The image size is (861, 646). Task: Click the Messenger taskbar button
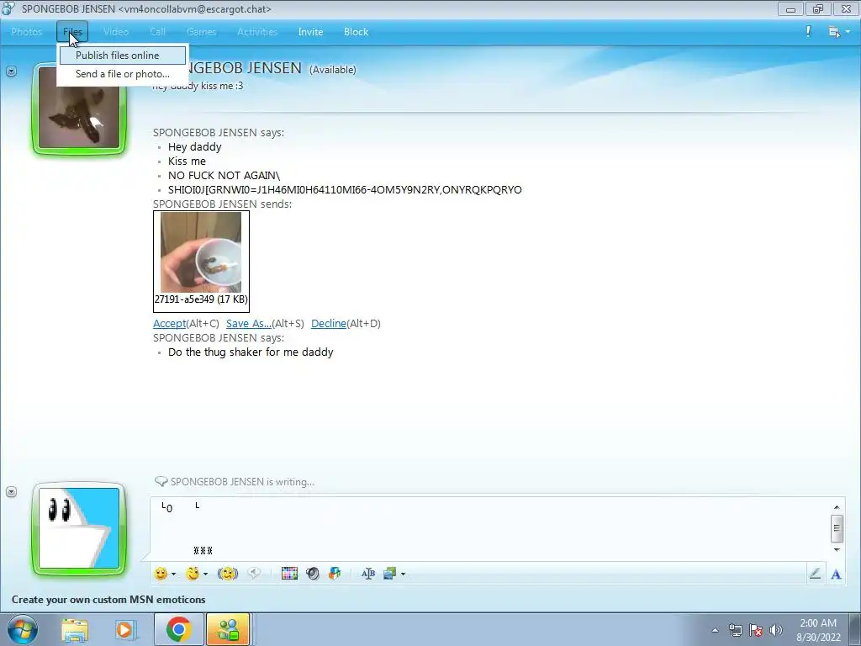[x=229, y=629]
